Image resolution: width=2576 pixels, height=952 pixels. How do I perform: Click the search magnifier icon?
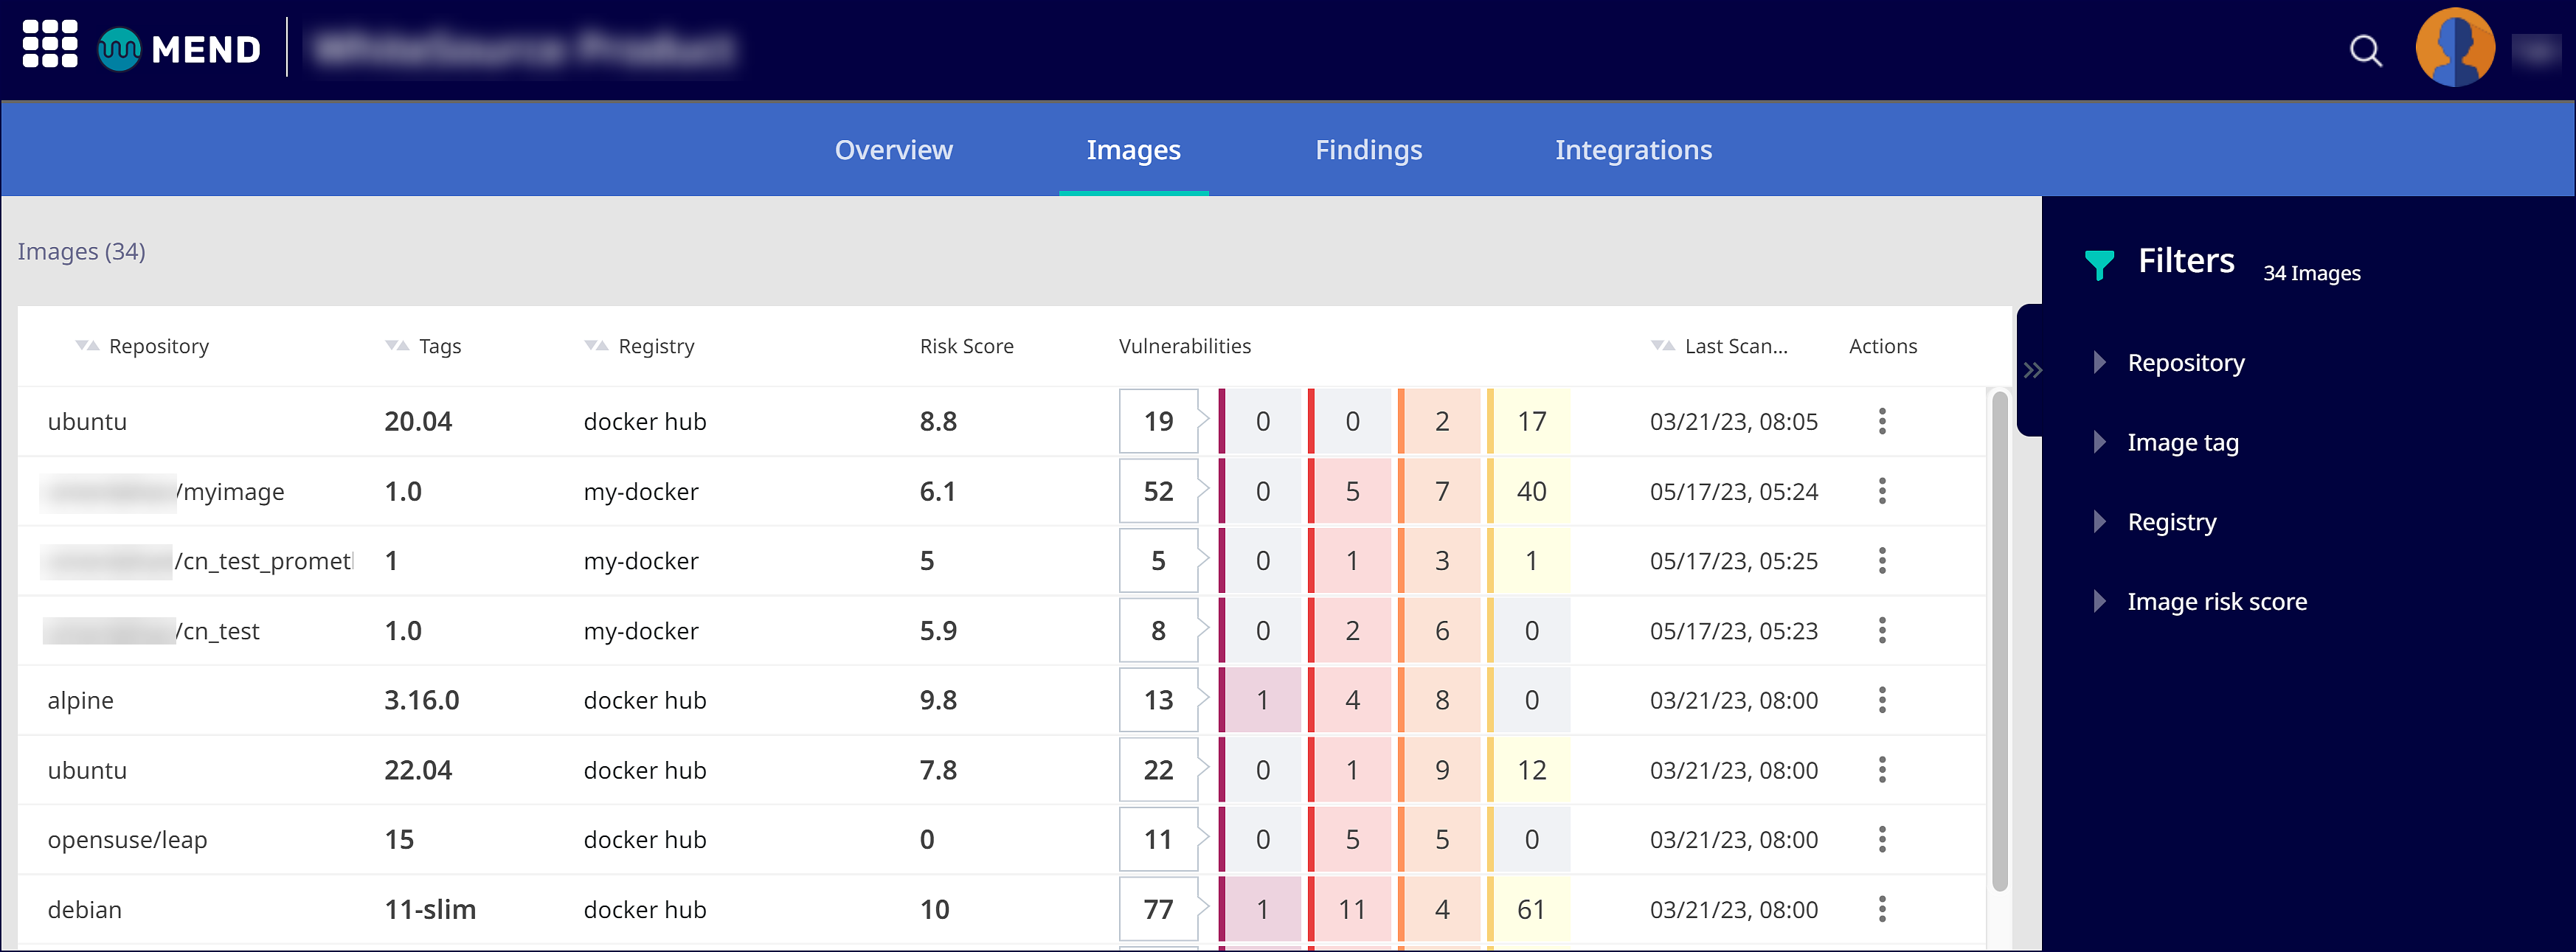[x=2365, y=50]
